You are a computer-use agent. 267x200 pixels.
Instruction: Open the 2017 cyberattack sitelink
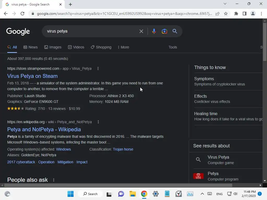coord(21,162)
